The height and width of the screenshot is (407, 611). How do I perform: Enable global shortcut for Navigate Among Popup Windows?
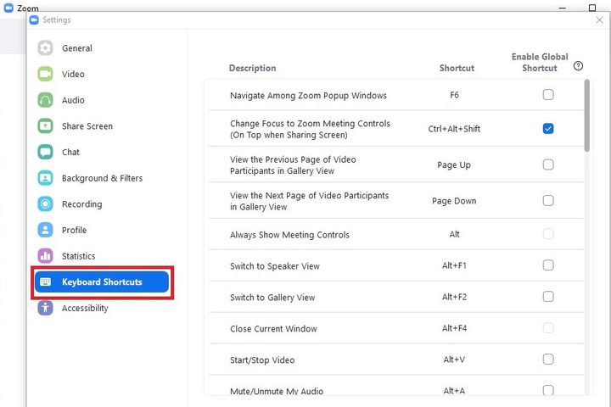click(548, 95)
